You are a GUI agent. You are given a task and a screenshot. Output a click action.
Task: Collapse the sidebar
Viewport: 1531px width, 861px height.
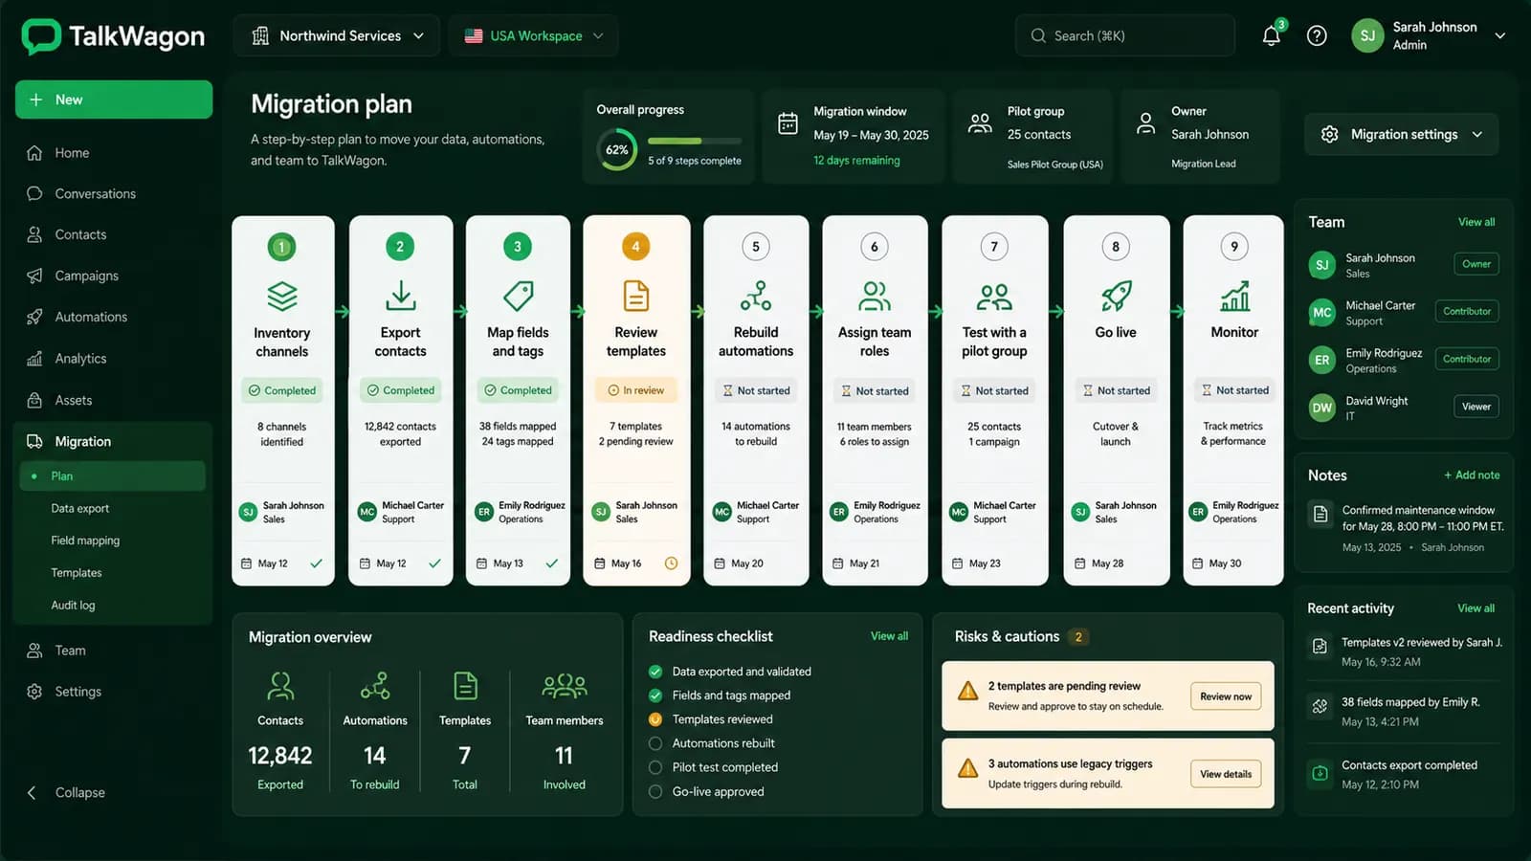coord(67,792)
